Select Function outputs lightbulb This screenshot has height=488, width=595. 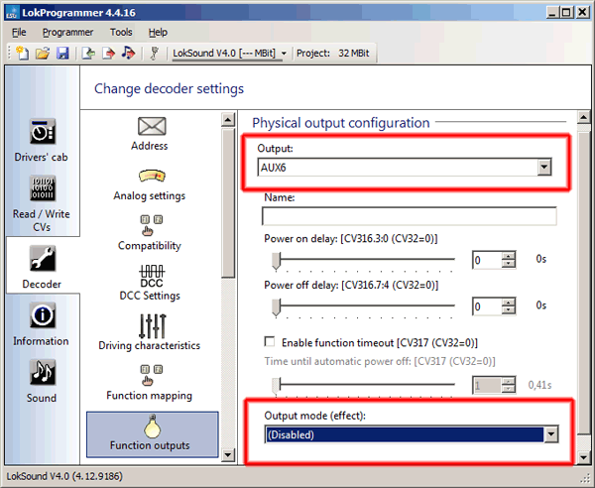(x=152, y=434)
